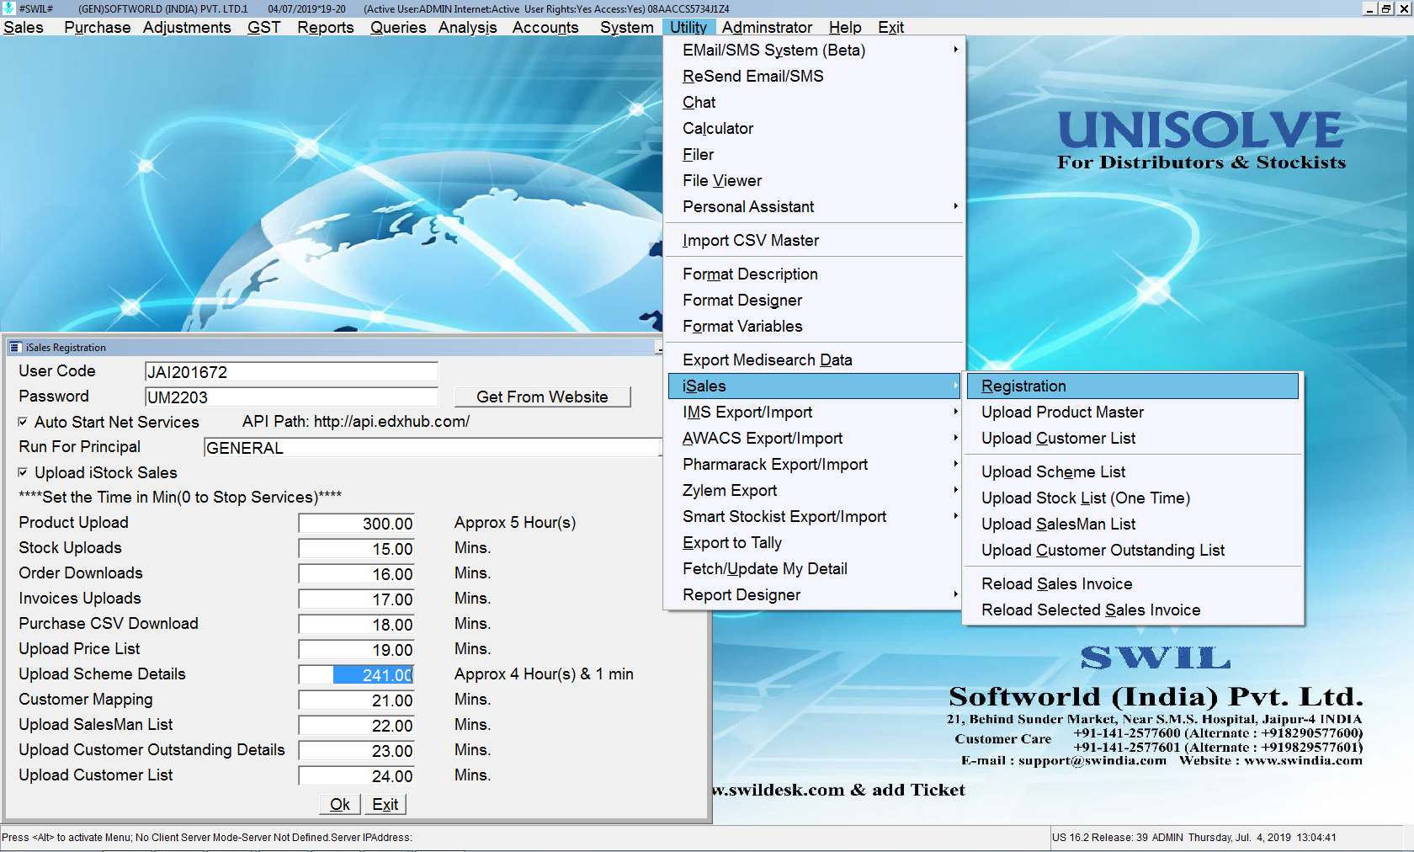Open the GST menu
1414x852 pixels.
coord(263,27)
